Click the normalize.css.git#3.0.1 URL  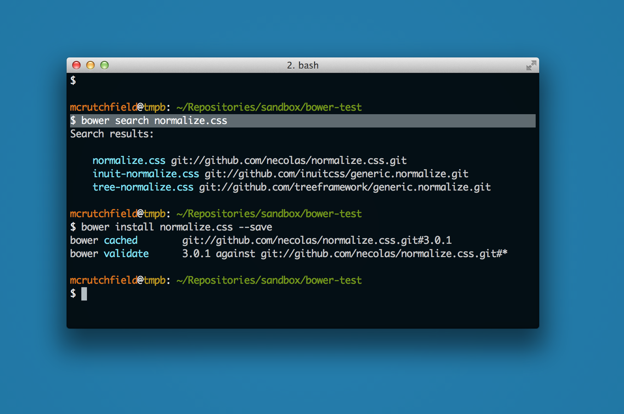tap(317, 241)
